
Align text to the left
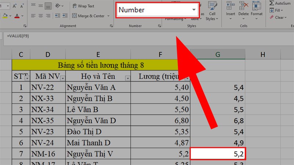coord(33,16)
